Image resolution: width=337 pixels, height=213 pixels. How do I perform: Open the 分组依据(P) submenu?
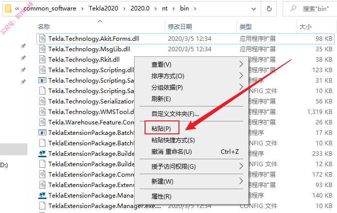point(191,87)
